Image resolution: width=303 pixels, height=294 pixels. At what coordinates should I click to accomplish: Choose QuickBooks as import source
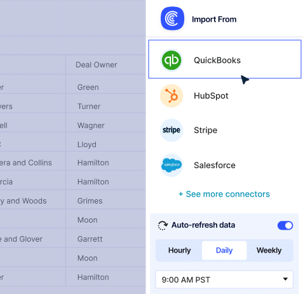tap(225, 59)
